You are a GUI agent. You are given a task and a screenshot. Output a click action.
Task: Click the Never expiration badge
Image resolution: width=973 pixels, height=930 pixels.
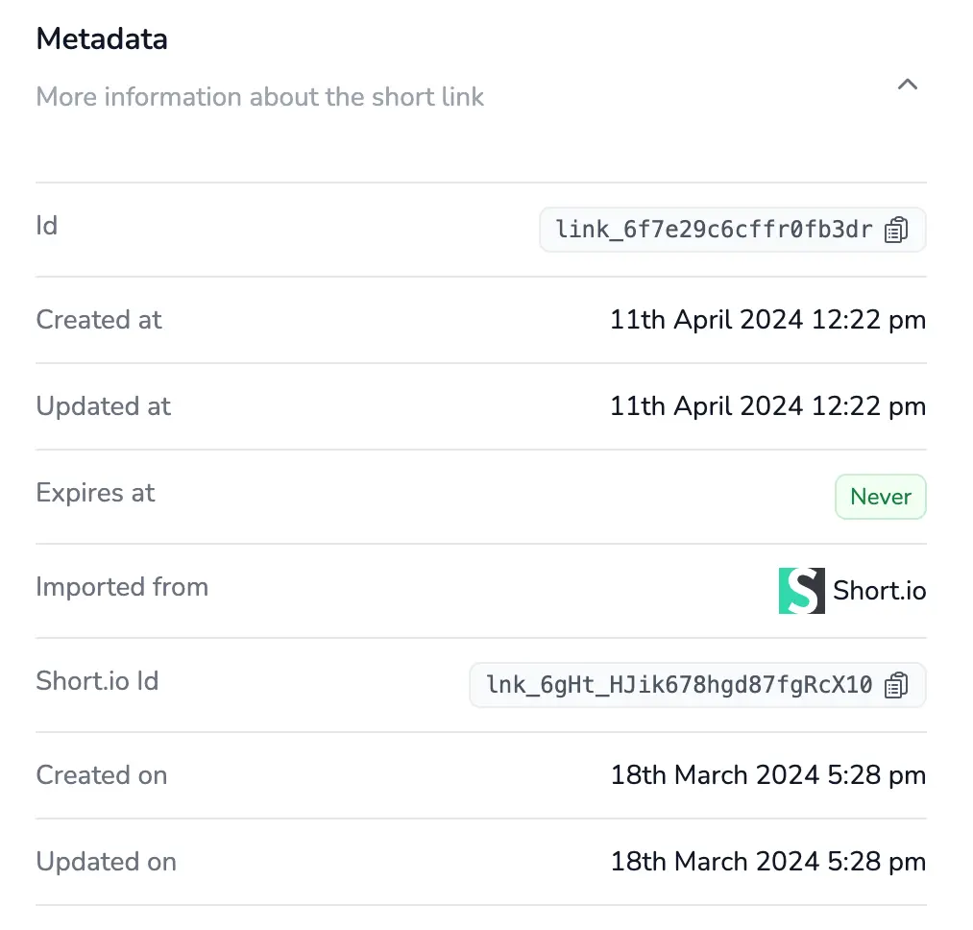(880, 497)
